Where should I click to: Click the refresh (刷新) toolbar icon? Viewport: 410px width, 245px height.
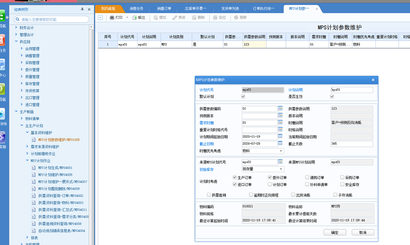(x=236, y=17)
